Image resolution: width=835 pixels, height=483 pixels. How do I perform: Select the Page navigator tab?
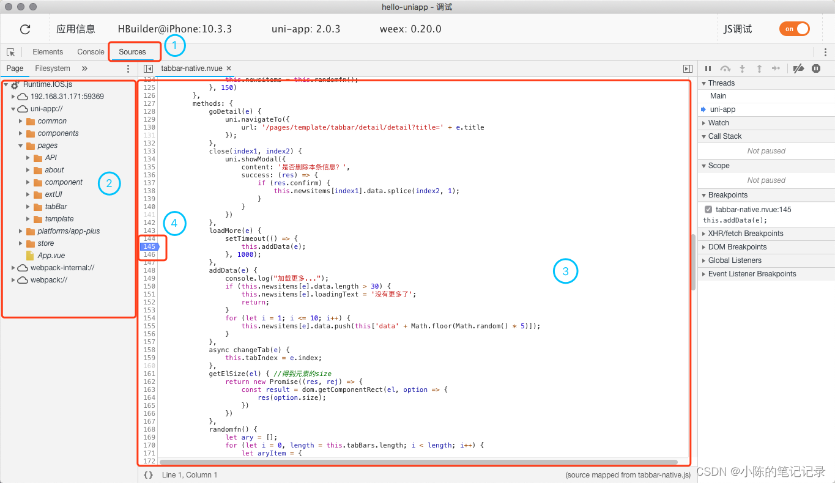coord(15,68)
